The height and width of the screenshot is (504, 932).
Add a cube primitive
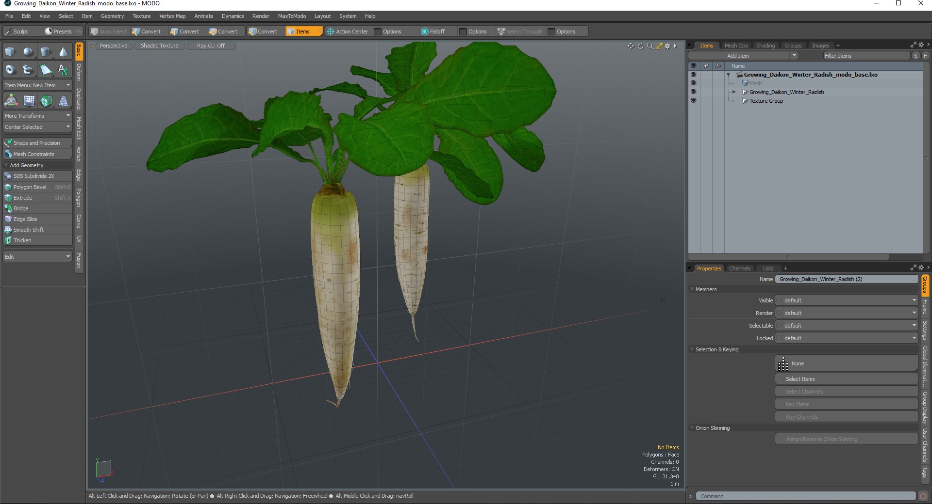point(10,52)
